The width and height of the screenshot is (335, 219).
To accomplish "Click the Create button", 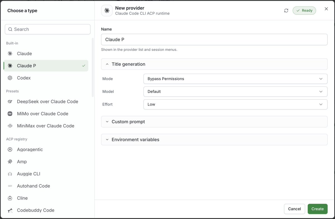I will point(317,209).
